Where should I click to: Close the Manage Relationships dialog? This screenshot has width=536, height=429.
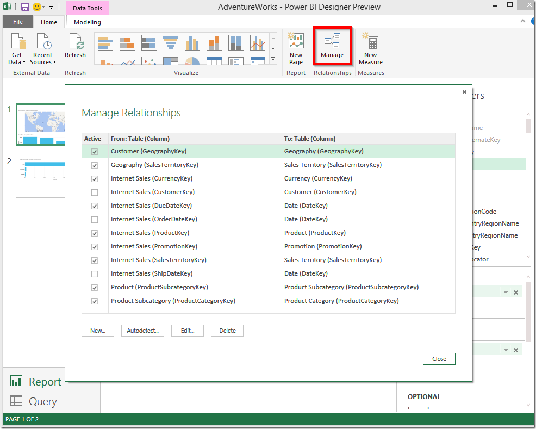click(439, 359)
